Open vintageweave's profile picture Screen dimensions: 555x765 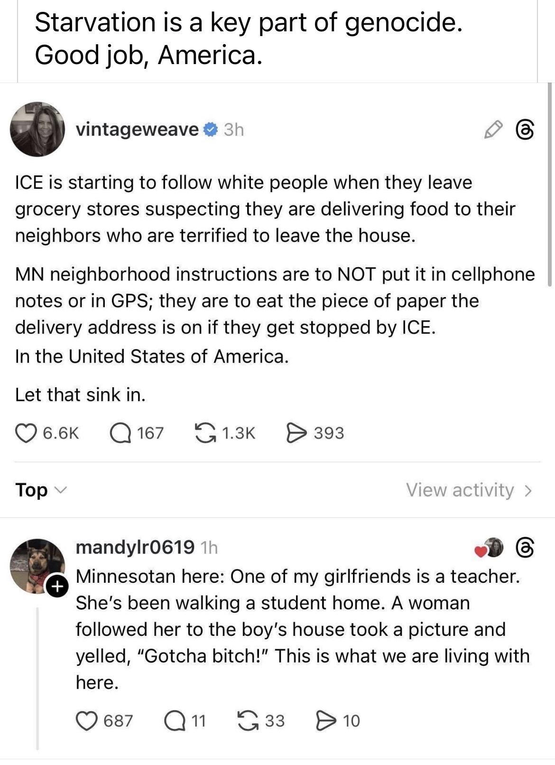coord(37,129)
